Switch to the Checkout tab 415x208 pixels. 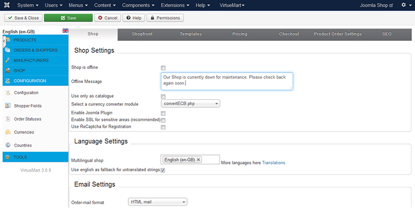click(289, 34)
